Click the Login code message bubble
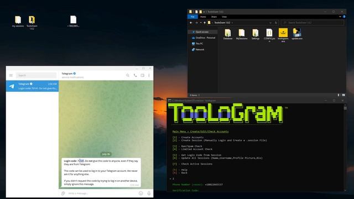 point(101,172)
